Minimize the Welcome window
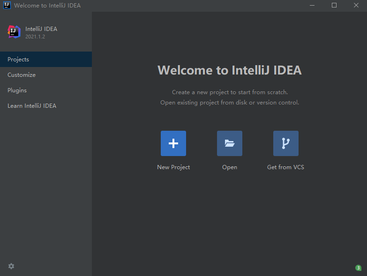367x276 pixels. coord(312,5)
